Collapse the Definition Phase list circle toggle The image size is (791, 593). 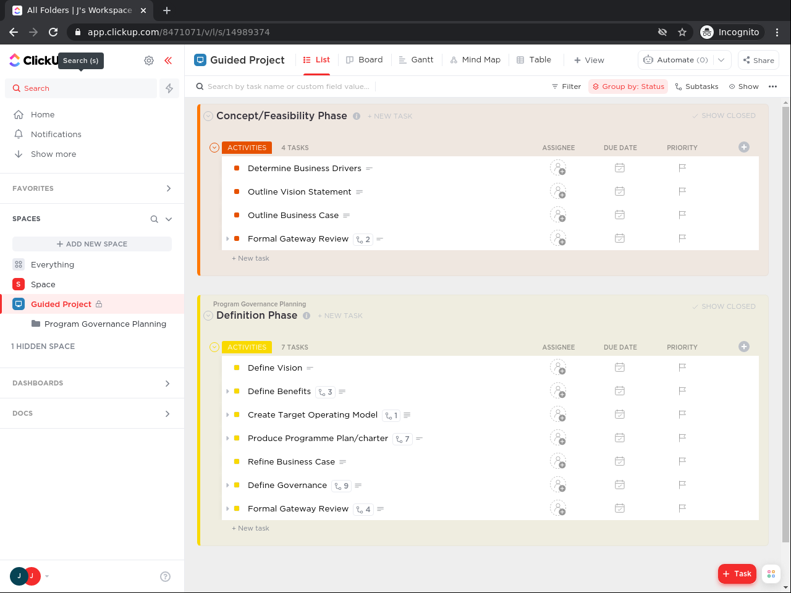pos(208,316)
